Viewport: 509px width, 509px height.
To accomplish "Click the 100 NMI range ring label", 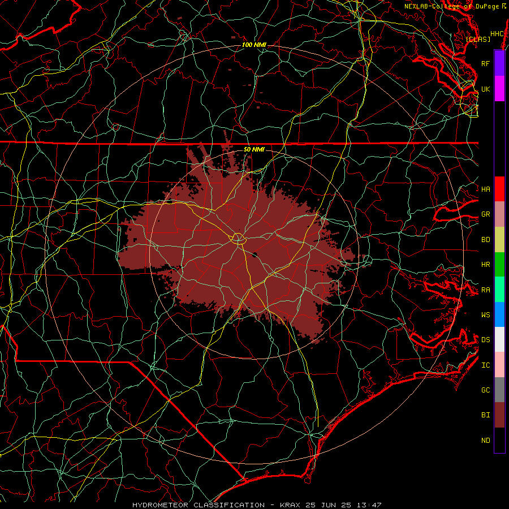I will click(254, 45).
